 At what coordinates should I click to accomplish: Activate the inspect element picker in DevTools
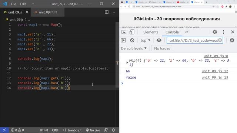pyautogui.click(x=124, y=32)
